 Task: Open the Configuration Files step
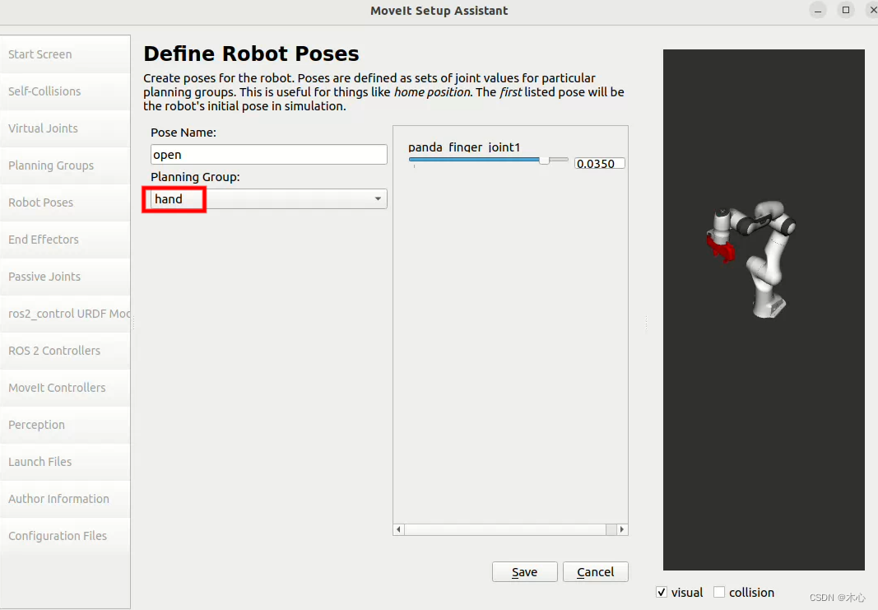tap(65, 536)
